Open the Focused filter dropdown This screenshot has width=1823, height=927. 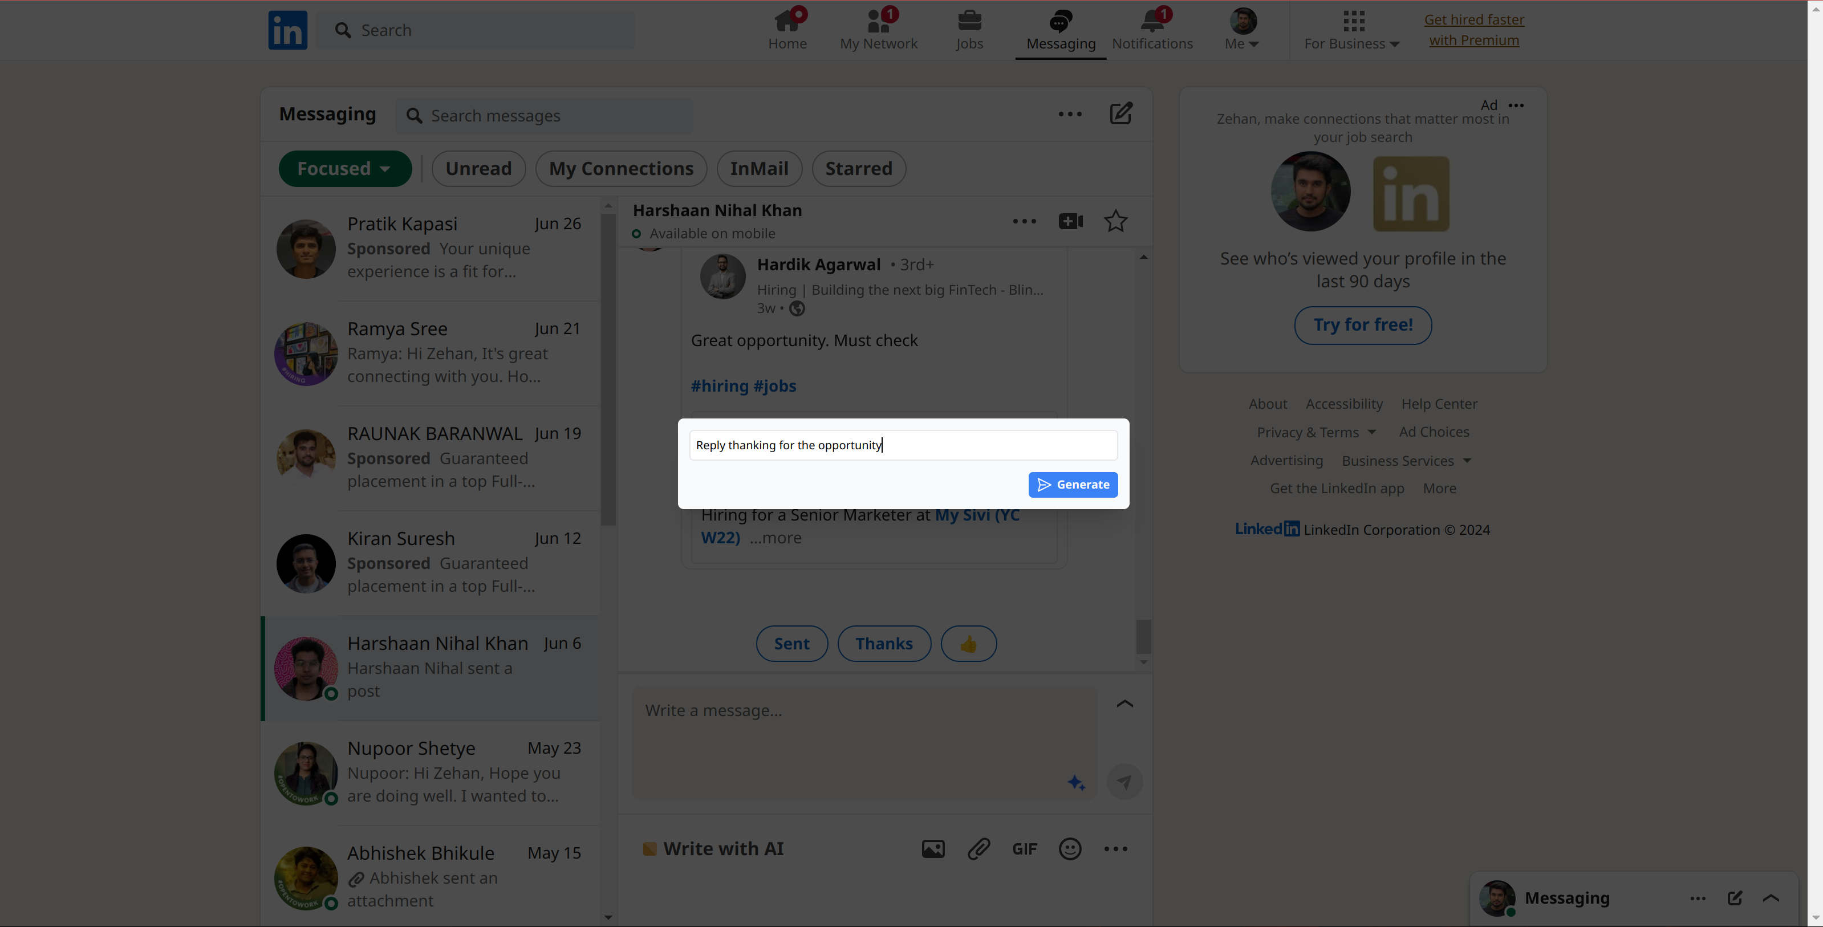tap(344, 168)
